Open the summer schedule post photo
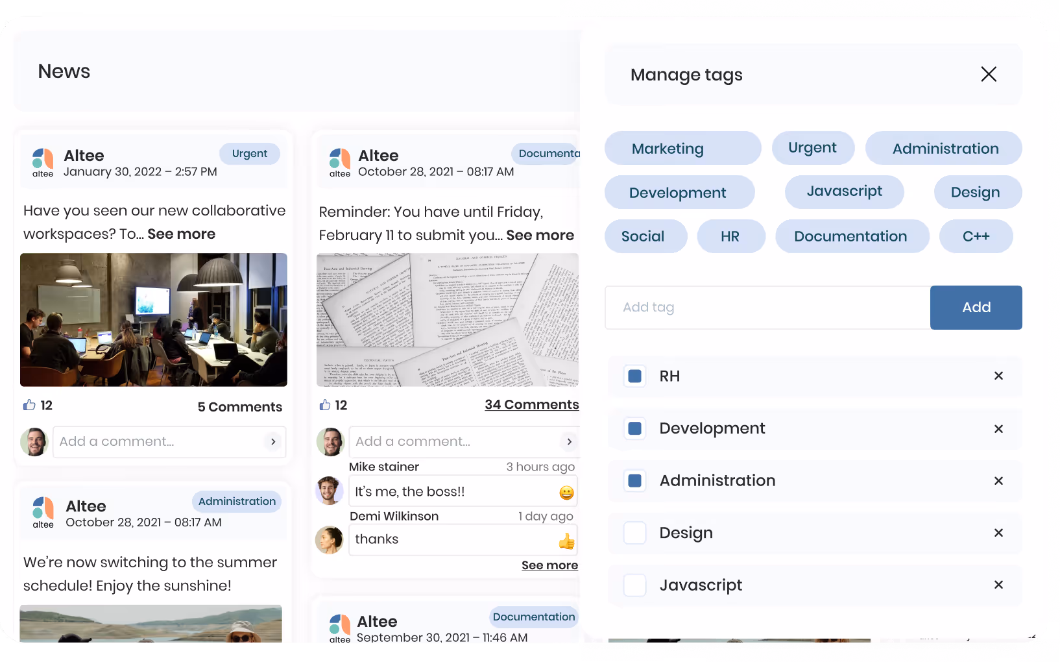 pyautogui.click(x=151, y=624)
